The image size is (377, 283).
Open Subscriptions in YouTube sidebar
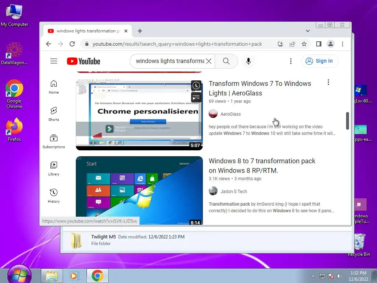(x=54, y=141)
